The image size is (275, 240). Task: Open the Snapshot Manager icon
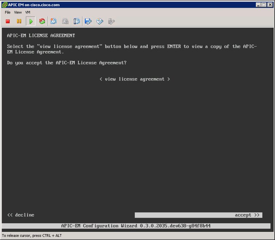(77, 21)
